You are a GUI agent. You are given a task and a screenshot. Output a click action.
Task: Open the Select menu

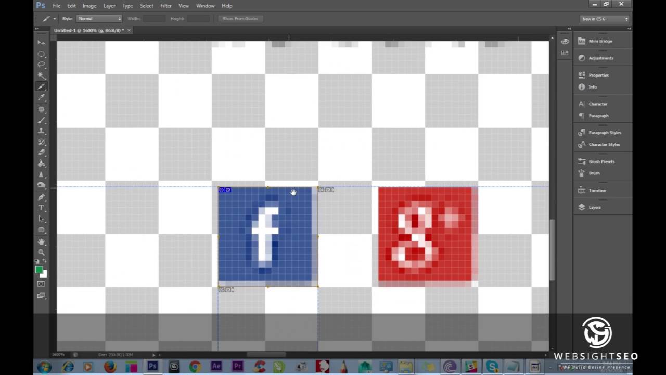pos(147,6)
